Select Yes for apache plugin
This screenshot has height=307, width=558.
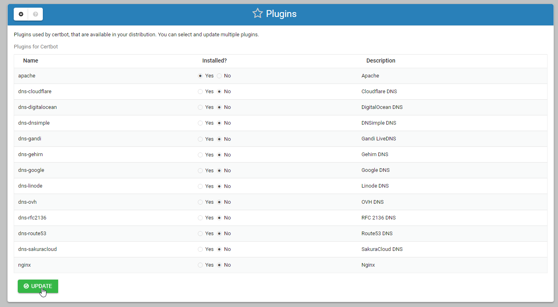pyautogui.click(x=200, y=76)
